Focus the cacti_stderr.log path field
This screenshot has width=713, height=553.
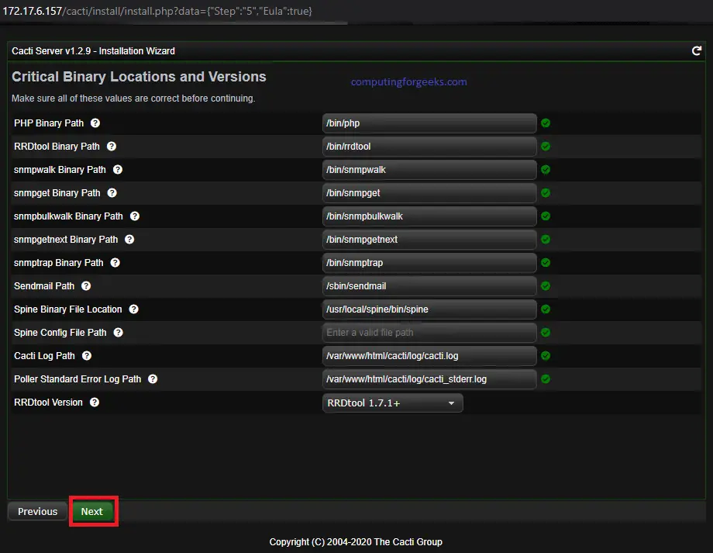coord(429,378)
